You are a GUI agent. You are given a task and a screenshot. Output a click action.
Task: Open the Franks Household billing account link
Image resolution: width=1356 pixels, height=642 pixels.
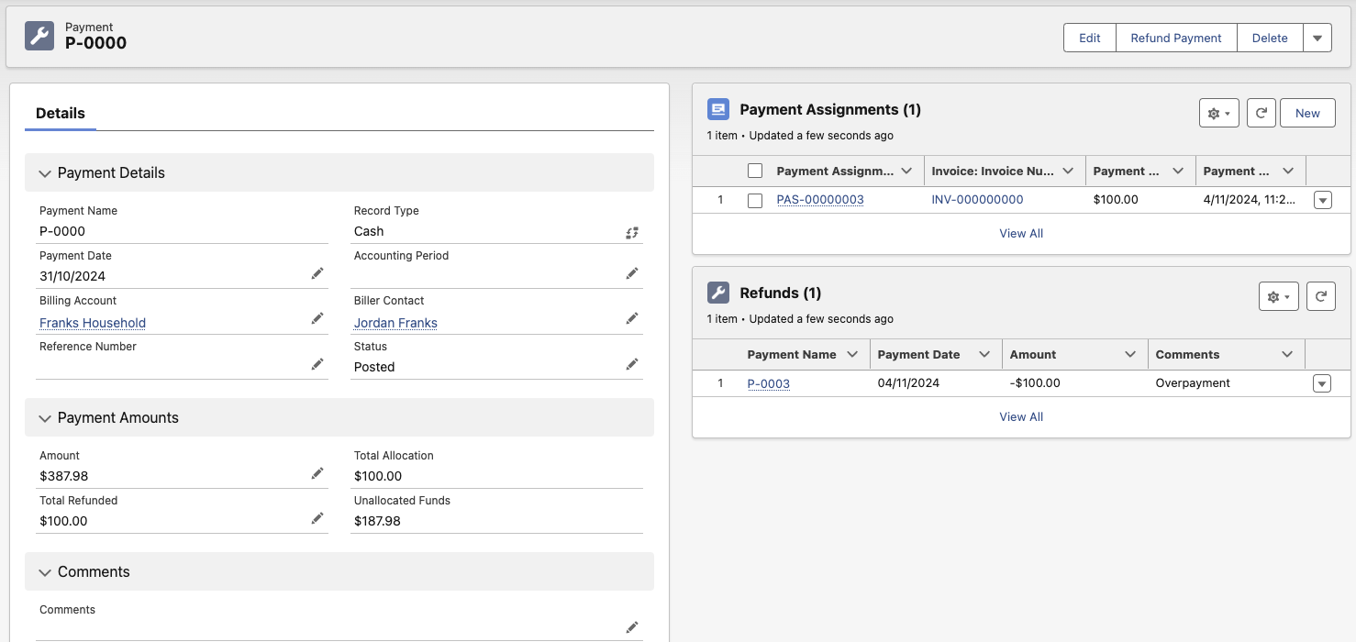(92, 323)
